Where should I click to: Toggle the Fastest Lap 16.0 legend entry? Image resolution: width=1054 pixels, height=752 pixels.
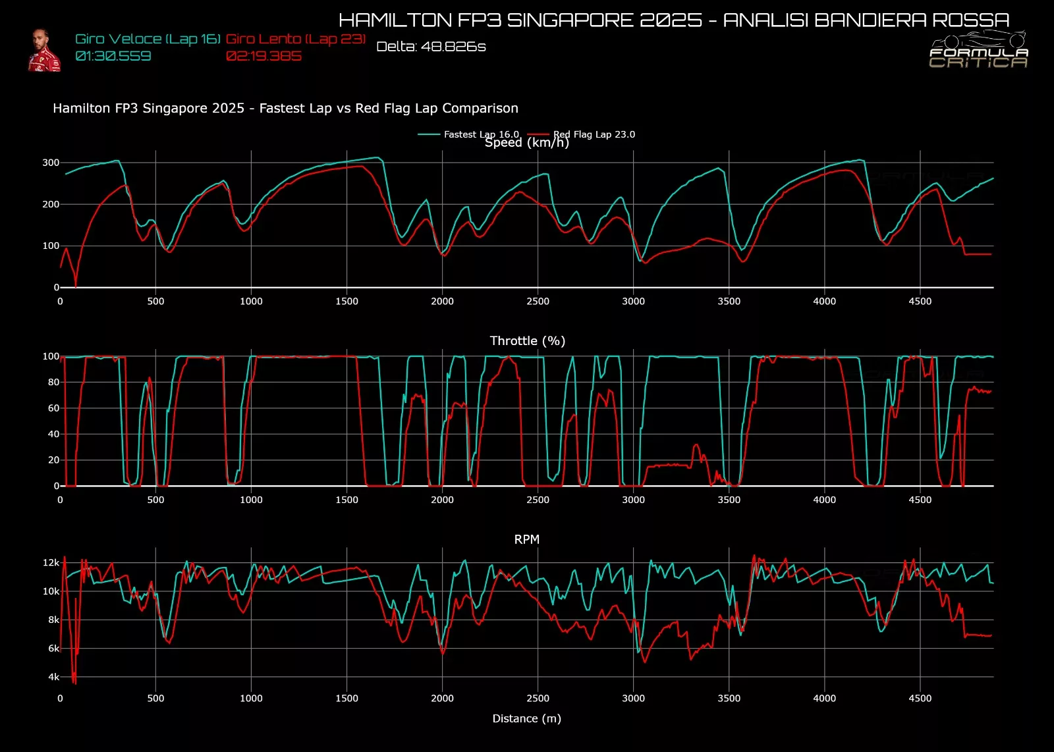pos(481,134)
